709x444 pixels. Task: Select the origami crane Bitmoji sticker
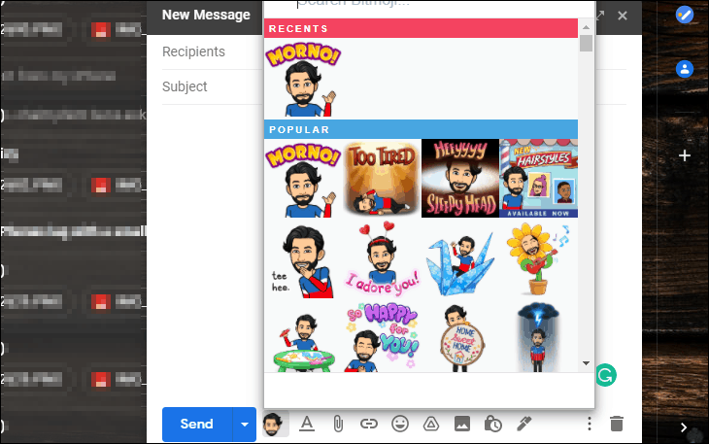point(459,263)
